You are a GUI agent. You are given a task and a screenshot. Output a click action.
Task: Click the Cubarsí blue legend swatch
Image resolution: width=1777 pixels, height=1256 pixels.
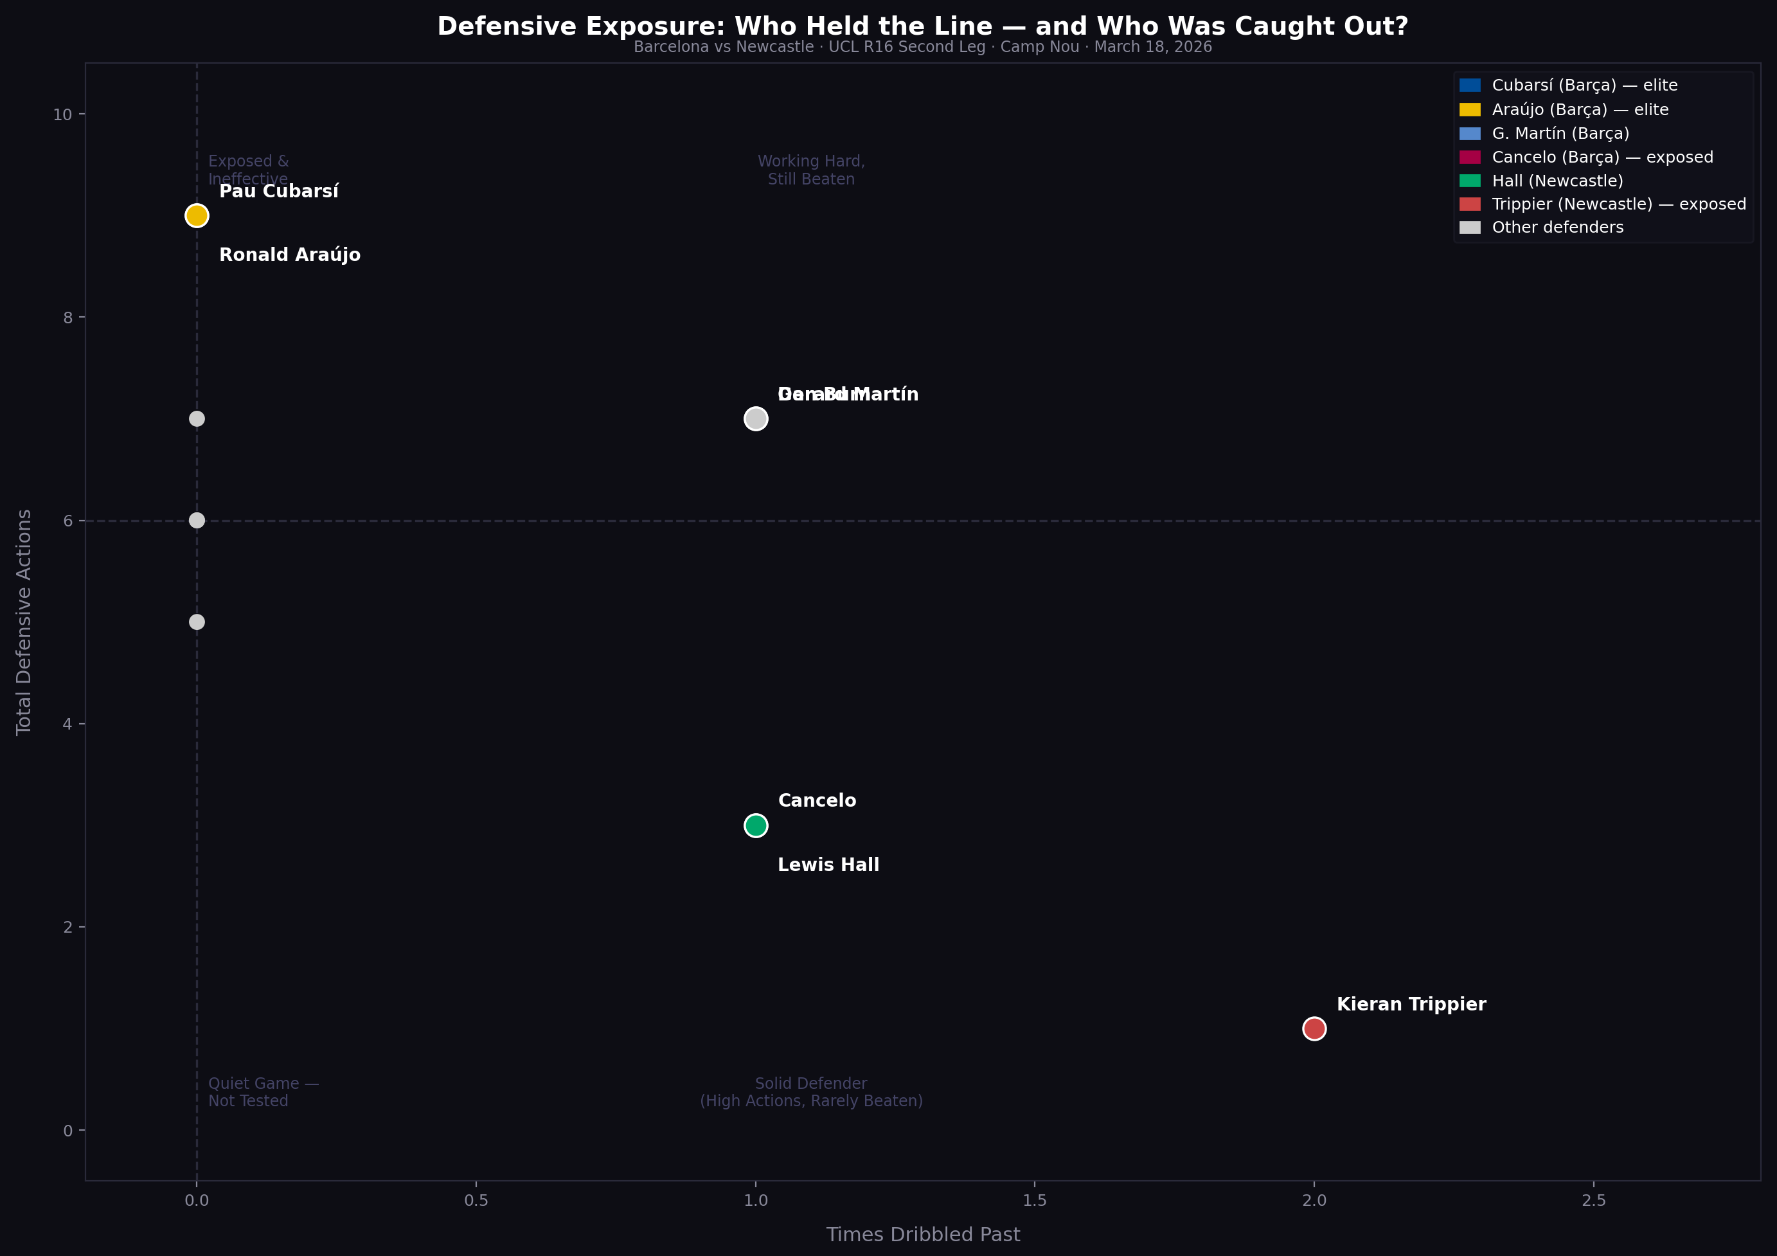coord(1470,85)
